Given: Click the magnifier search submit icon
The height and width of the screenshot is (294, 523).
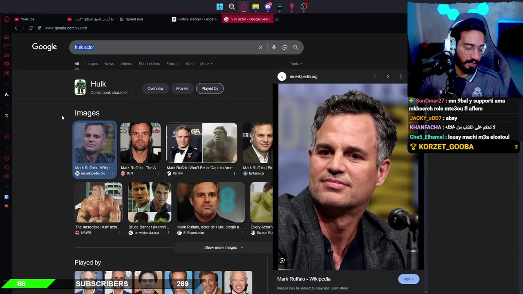Looking at the screenshot, I should pos(295,47).
